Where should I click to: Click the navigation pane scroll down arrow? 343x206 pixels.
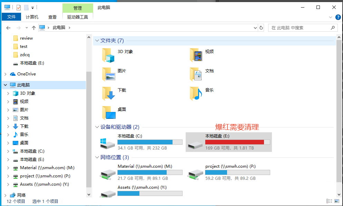coord(89,194)
